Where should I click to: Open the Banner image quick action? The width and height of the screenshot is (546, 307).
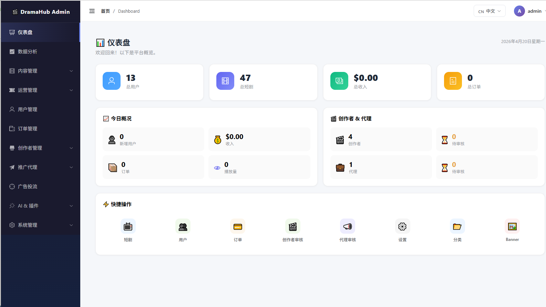512,226
